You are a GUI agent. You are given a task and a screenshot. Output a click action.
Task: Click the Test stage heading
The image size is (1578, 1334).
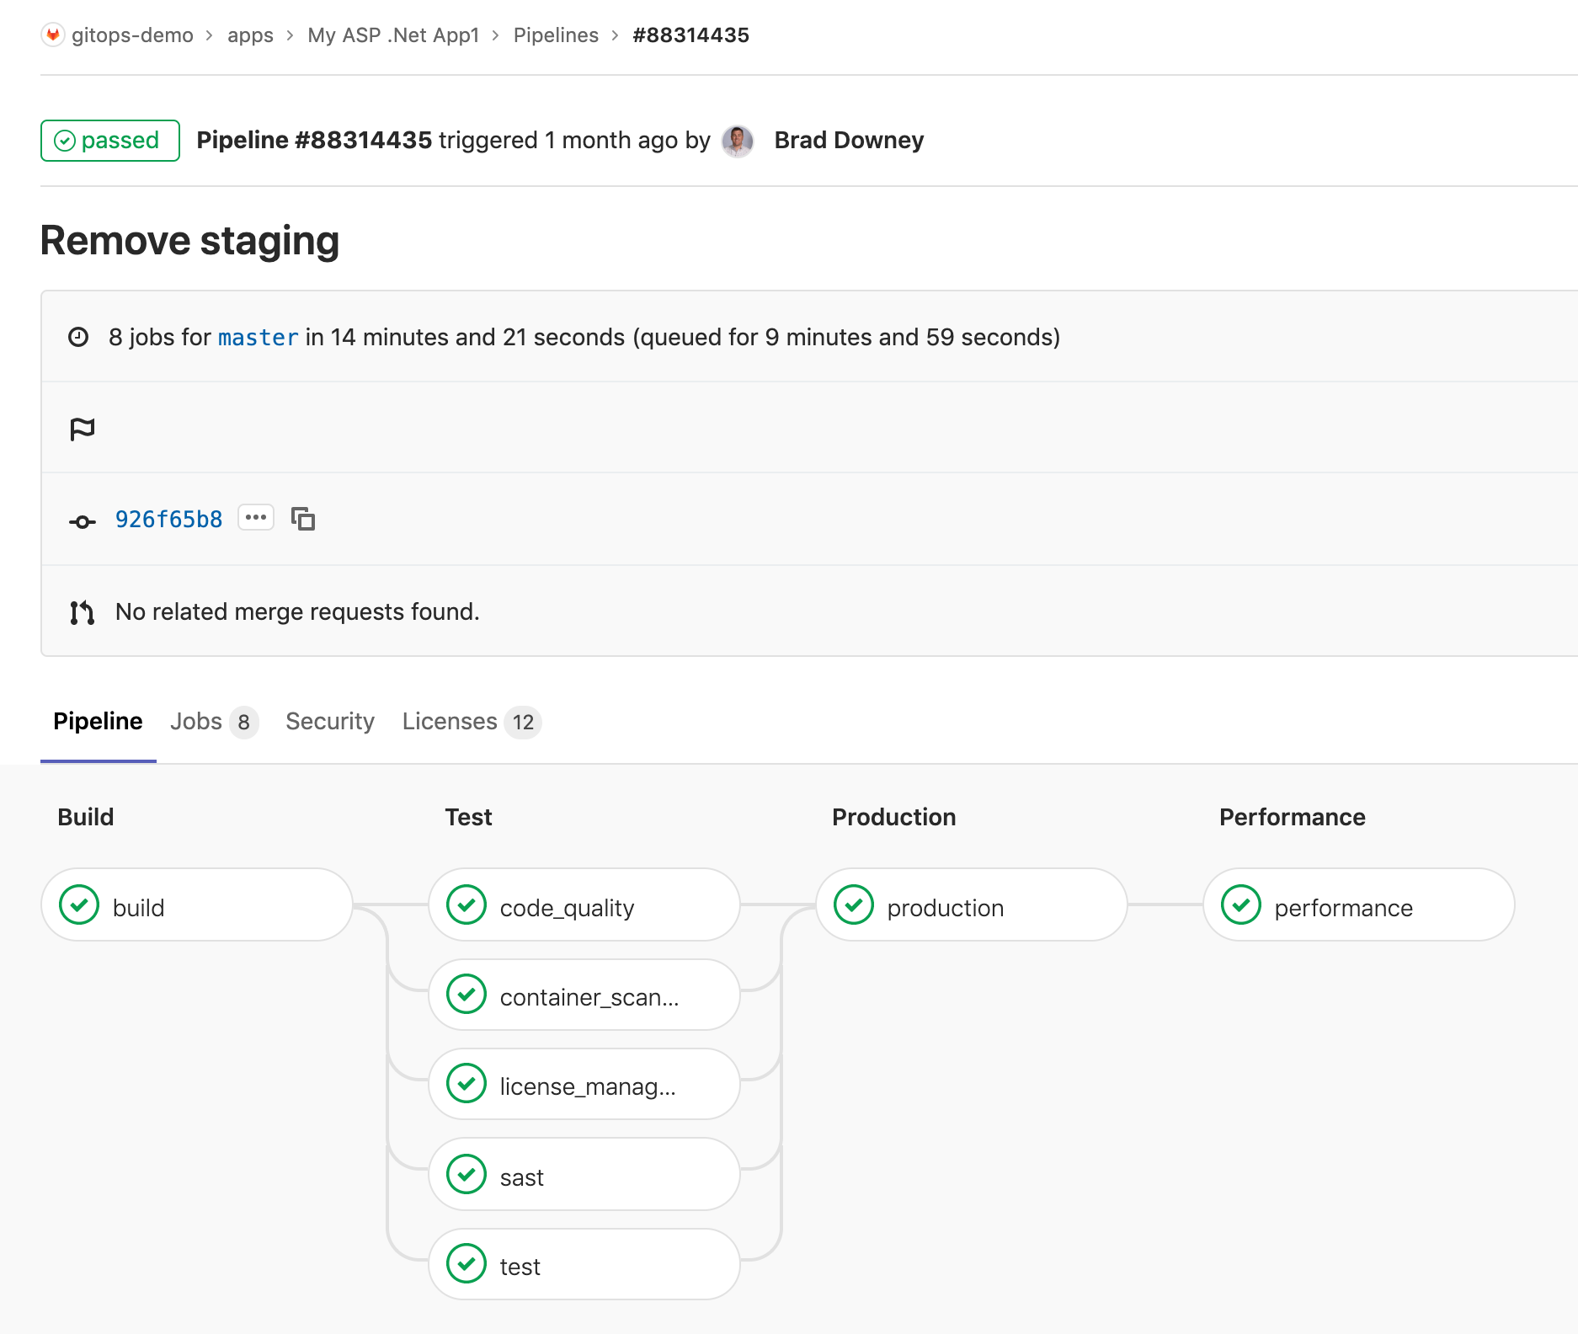tap(468, 817)
